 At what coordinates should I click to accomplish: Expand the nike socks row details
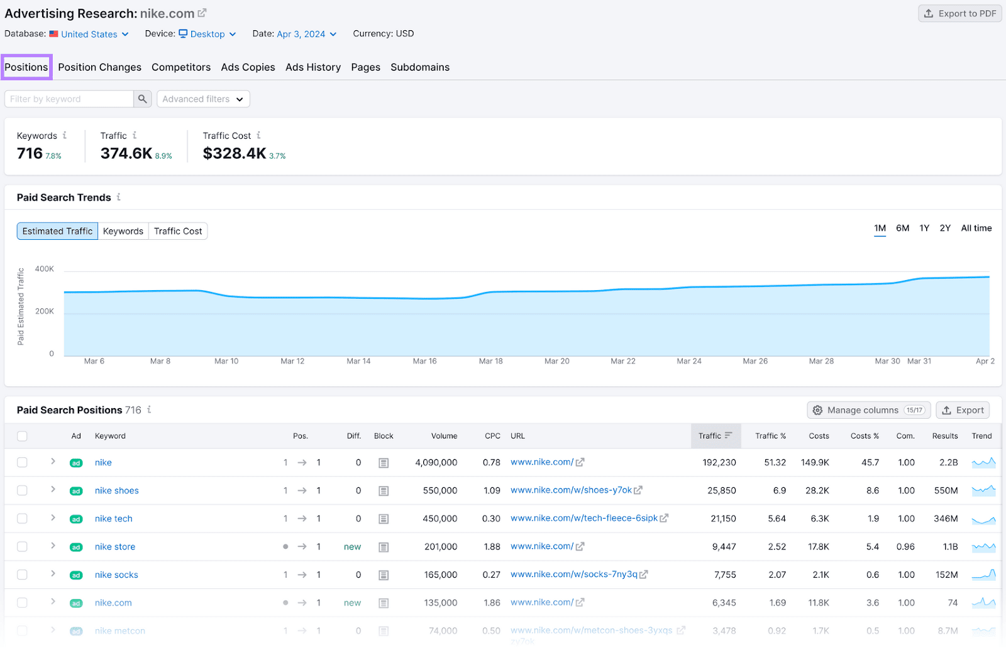[x=53, y=575]
